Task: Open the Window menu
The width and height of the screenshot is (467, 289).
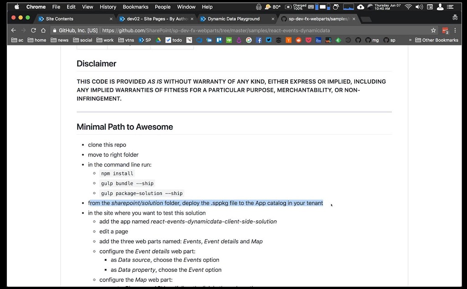Action: coord(186,6)
